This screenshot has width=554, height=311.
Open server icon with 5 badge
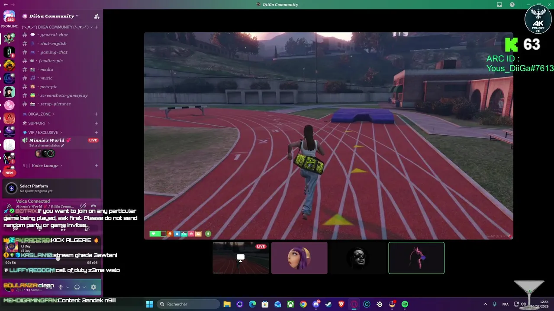click(x=9, y=52)
